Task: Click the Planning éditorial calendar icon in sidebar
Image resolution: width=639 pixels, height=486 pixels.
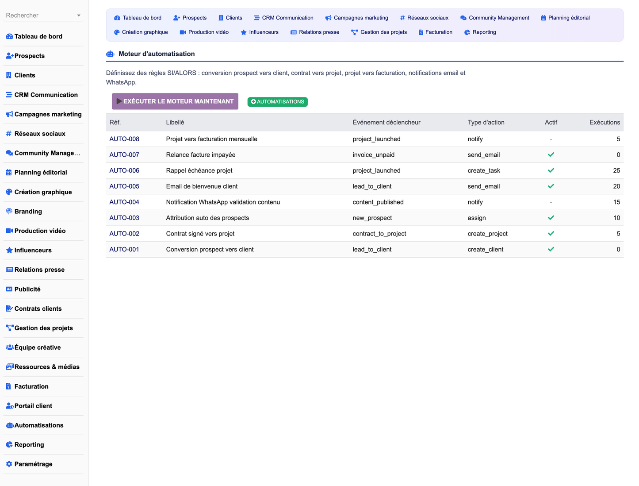Action: point(9,173)
